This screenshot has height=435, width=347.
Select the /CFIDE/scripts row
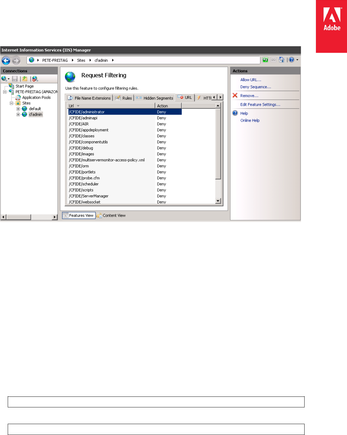click(125, 190)
